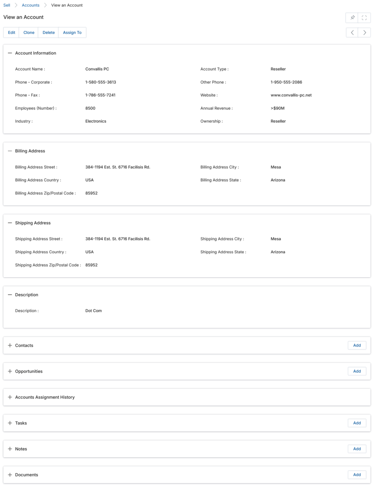Expand the Tasks section

point(10,423)
